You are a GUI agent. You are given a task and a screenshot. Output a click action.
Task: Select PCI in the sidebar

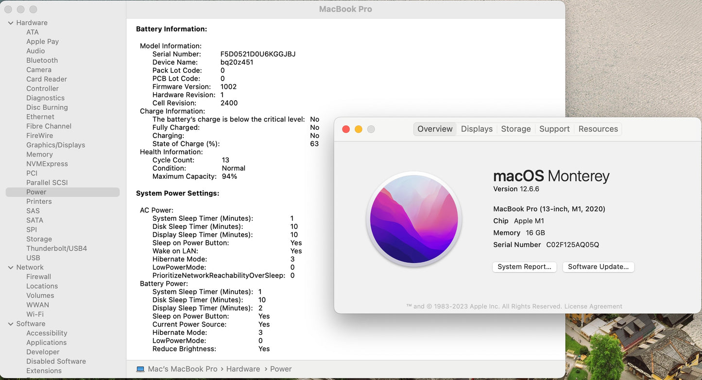coord(32,173)
